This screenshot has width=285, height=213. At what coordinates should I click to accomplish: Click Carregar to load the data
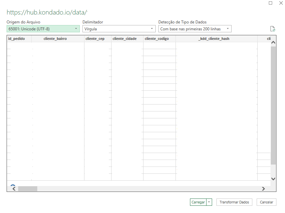tap(198, 202)
